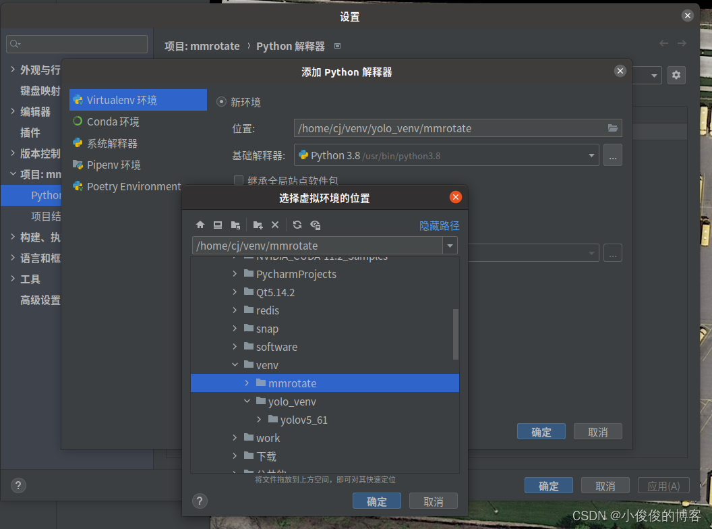Click the PycharmProjects folder icon

248,273
